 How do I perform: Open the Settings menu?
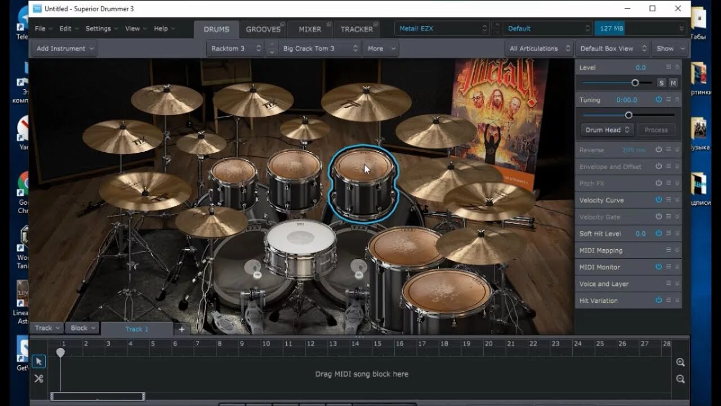coord(101,28)
